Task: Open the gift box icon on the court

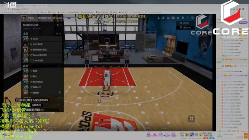Action: (x=191, y=119)
